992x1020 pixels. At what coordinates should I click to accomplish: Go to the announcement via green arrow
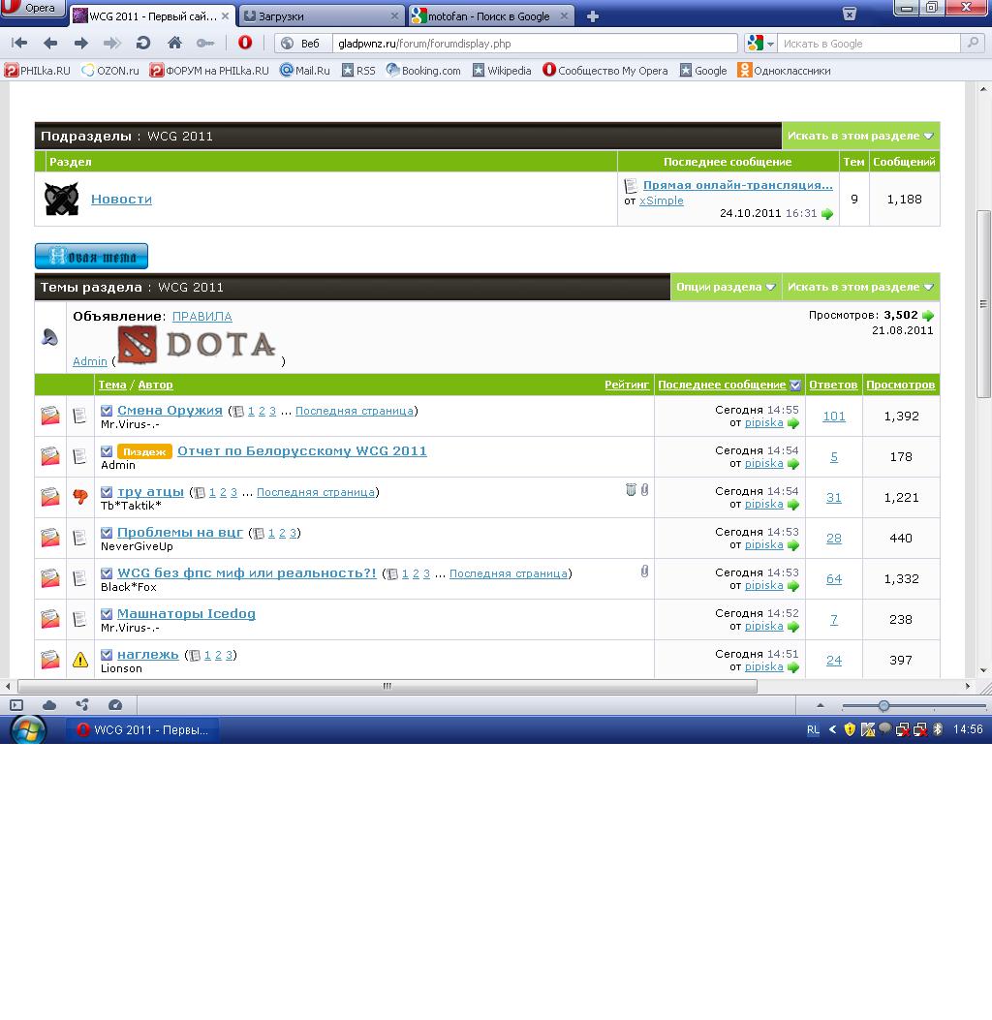tap(928, 316)
